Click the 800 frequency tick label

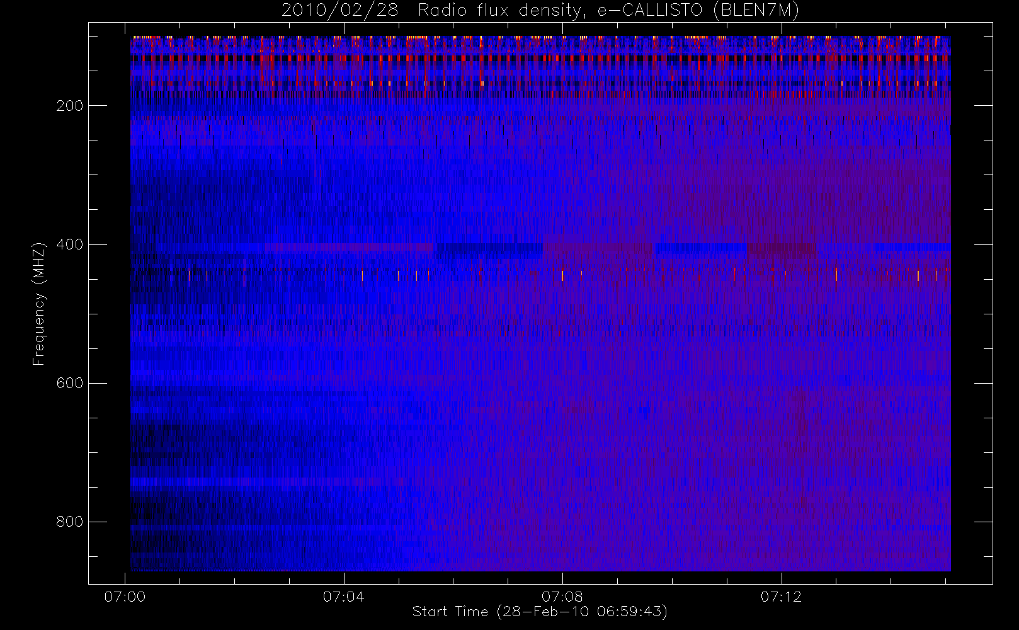[69, 522]
